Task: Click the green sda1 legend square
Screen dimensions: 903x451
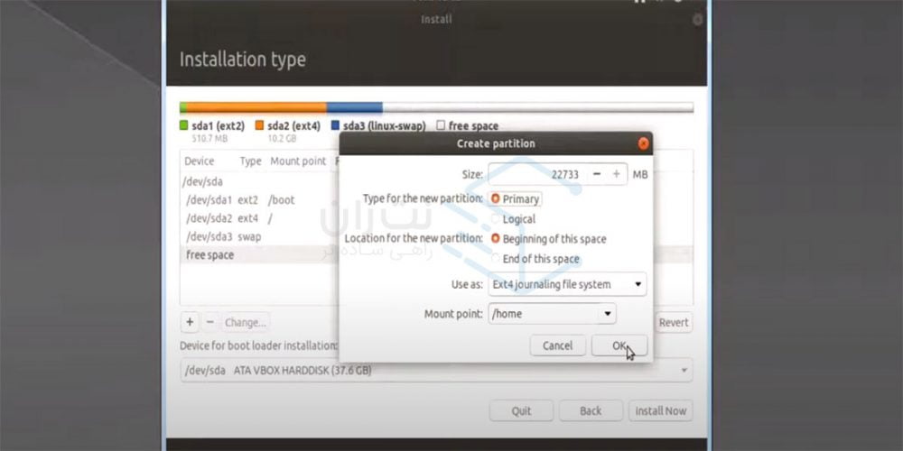Action: pos(184,126)
